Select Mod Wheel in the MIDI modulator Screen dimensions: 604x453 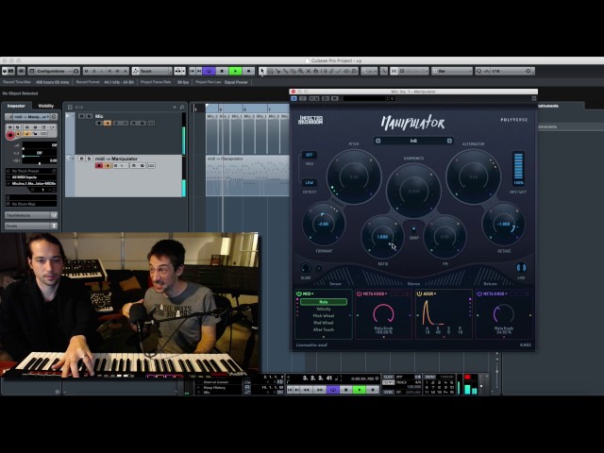(323, 323)
